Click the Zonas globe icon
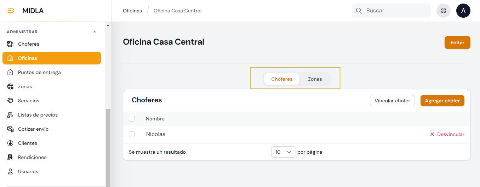 click(10, 86)
